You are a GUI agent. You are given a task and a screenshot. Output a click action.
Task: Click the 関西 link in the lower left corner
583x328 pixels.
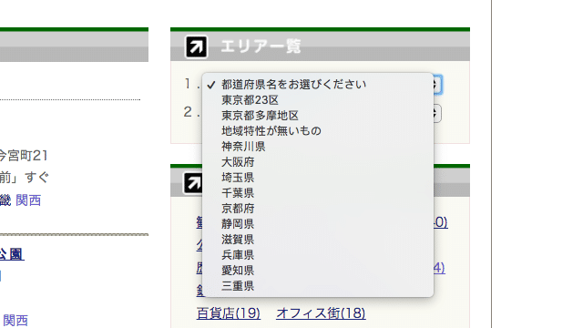15,320
